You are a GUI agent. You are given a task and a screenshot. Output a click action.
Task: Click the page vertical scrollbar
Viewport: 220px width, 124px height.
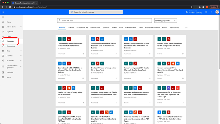(219, 42)
